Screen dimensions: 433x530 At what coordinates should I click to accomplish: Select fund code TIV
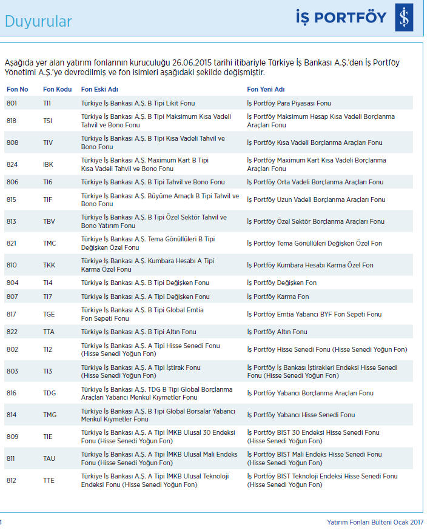click(x=48, y=143)
